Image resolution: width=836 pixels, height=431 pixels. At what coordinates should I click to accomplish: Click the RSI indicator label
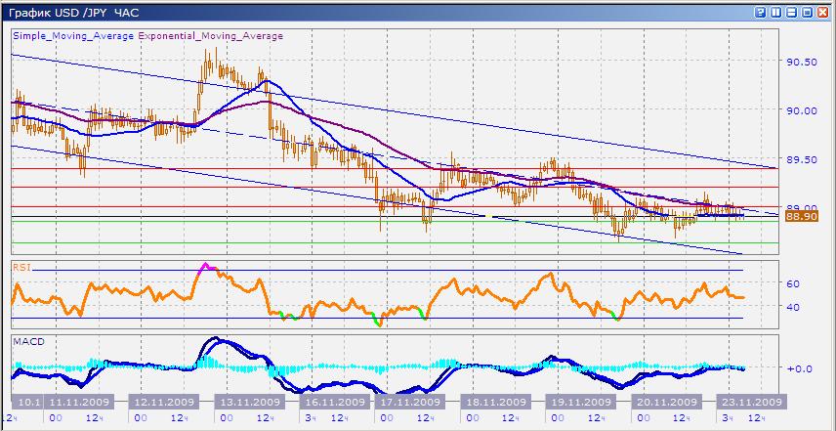tap(21, 266)
